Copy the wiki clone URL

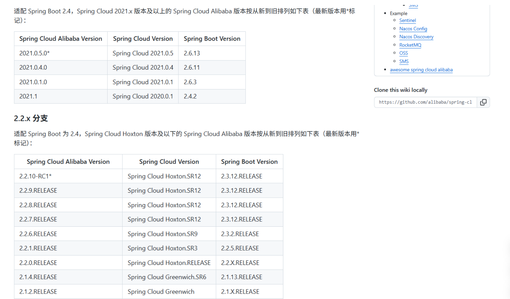[x=483, y=102]
